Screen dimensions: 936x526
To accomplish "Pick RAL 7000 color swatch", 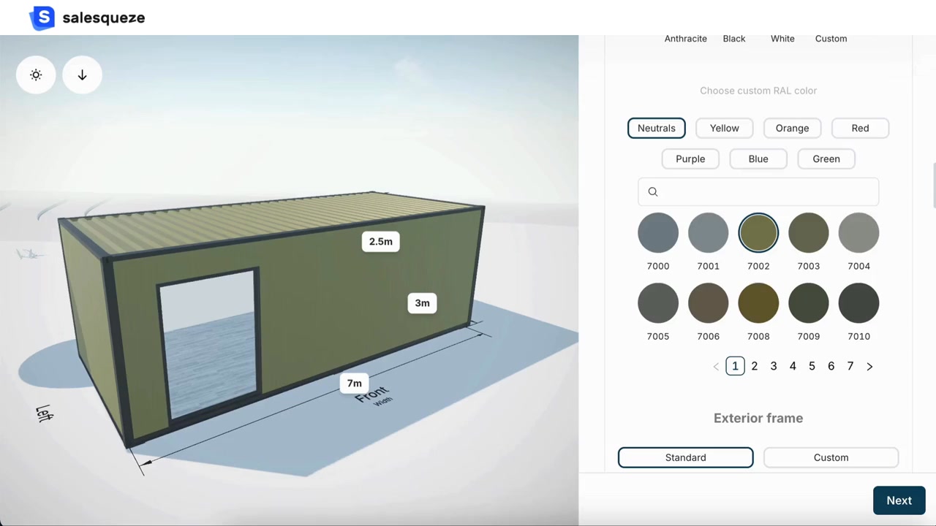I will tap(658, 233).
